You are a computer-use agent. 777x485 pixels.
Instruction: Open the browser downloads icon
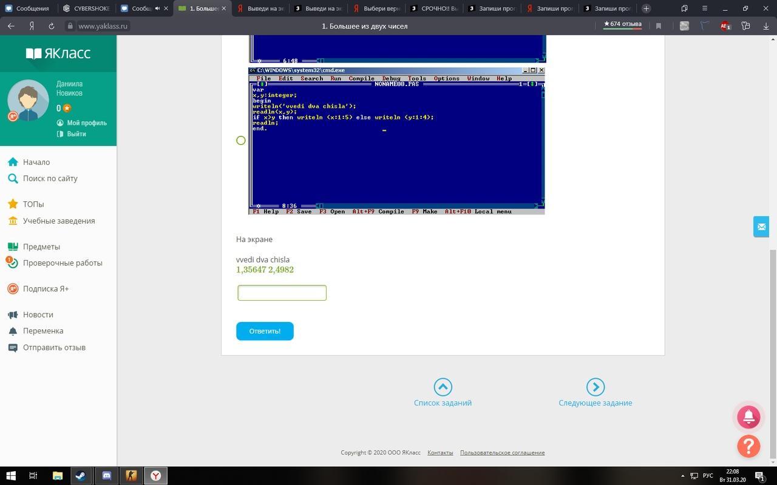pyautogui.click(x=766, y=26)
